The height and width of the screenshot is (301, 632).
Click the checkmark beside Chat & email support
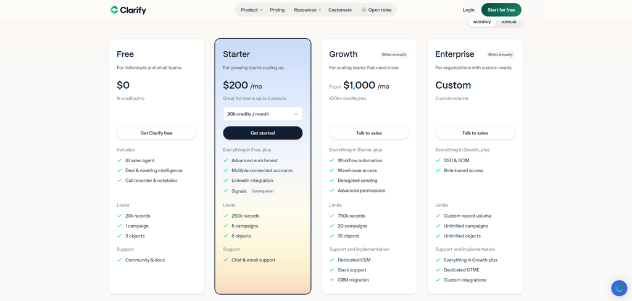tap(226, 260)
